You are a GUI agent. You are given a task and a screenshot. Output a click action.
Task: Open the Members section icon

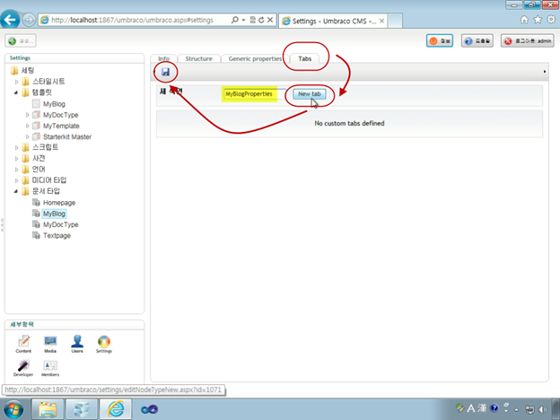[50, 368]
